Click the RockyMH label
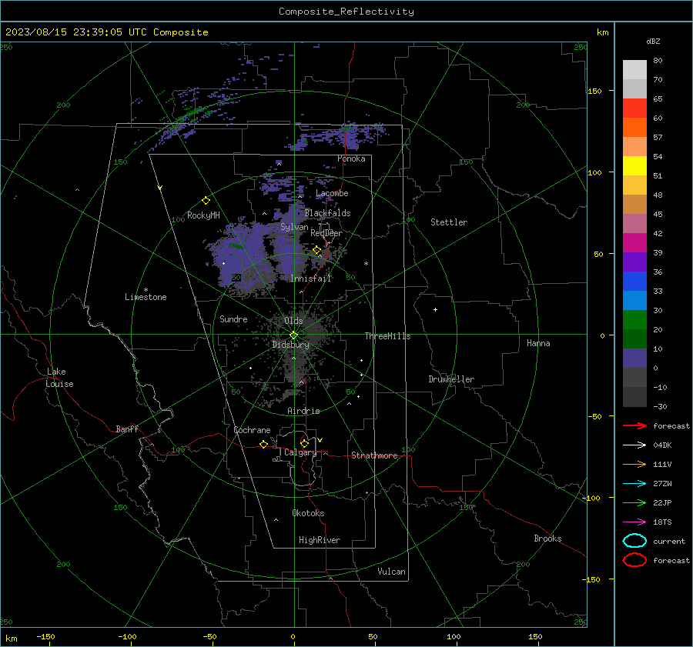This screenshot has width=693, height=647. [203, 215]
